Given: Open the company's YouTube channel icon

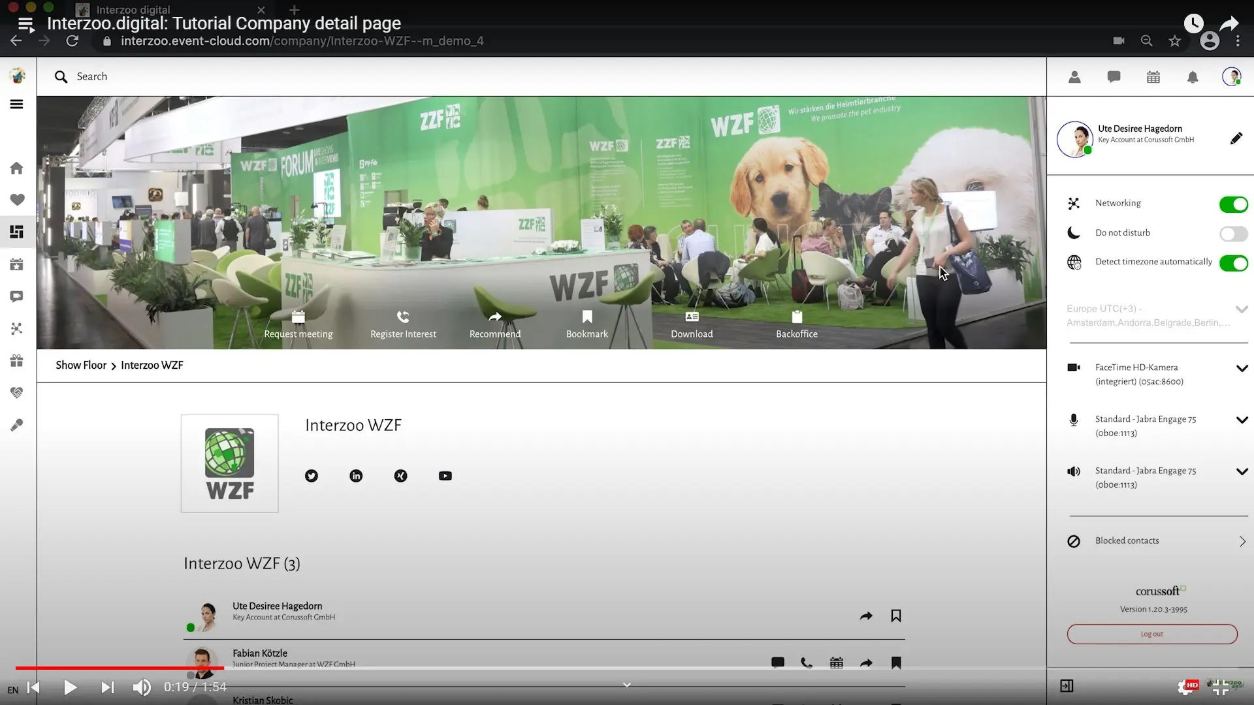Looking at the screenshot, I should click(x=445, y=476).
